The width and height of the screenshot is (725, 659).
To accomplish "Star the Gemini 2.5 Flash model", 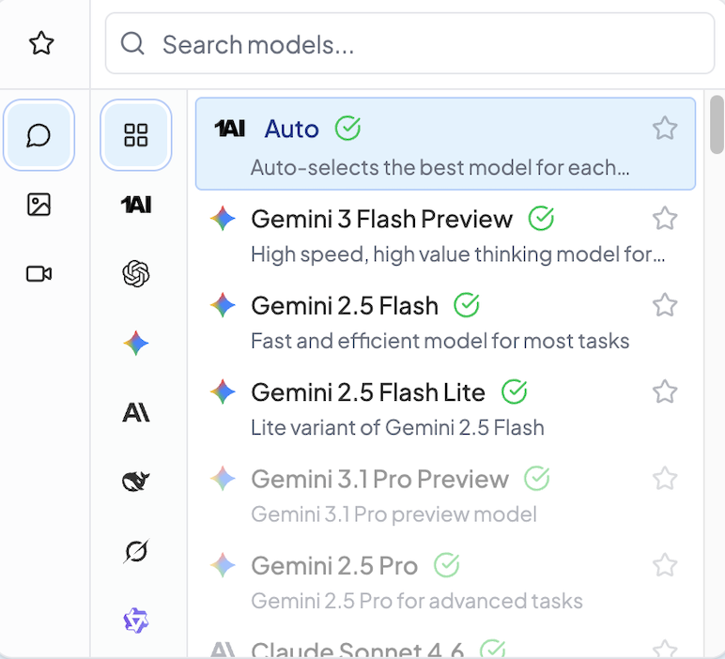I will pyautogui.click(x=665, y=305).
